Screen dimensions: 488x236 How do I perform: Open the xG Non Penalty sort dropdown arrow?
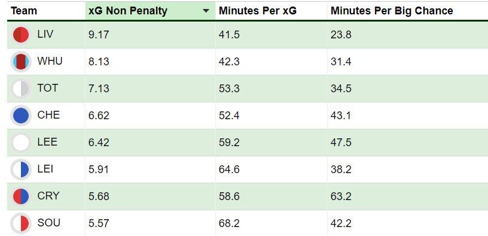[206, 11]
